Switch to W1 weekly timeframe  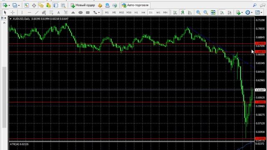click(x=158, y=12)
